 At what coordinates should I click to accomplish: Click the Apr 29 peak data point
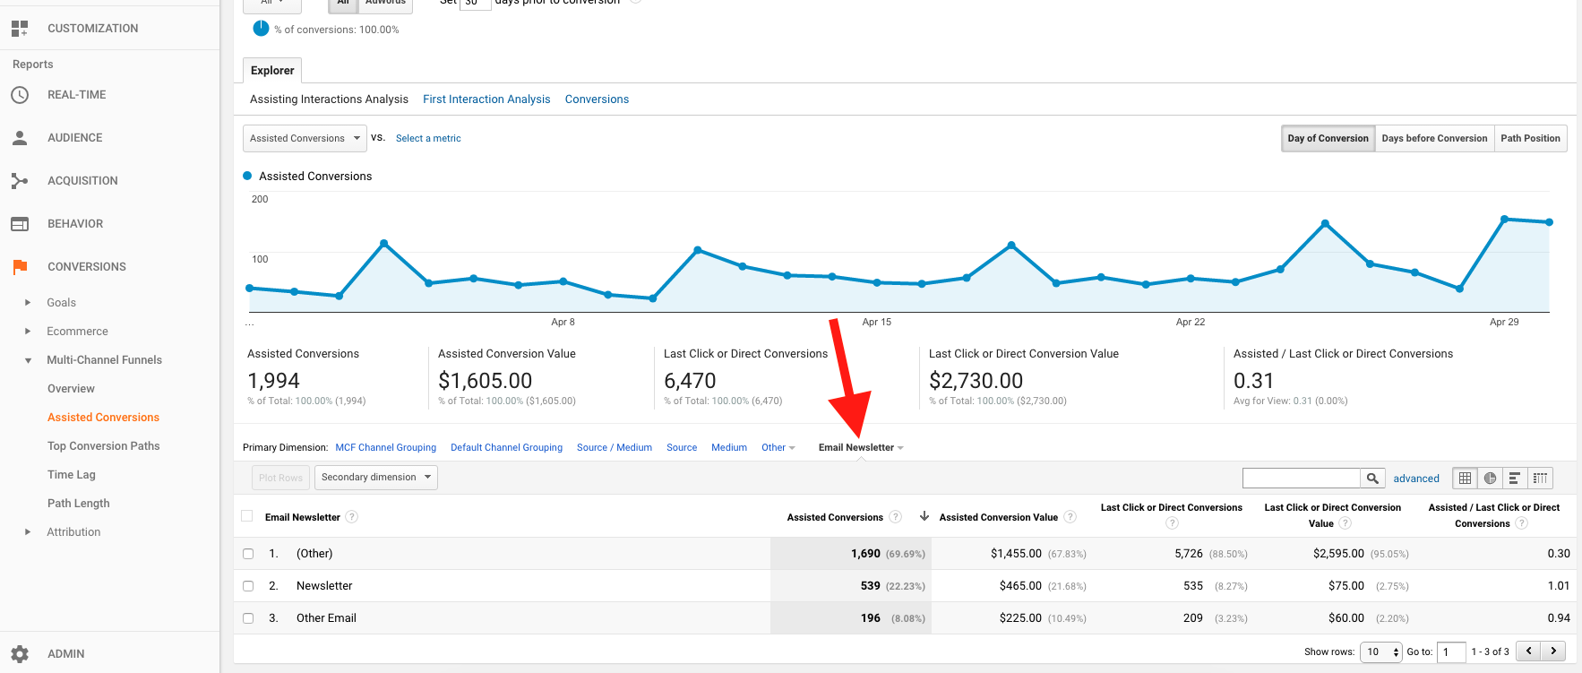(1504, 219)
